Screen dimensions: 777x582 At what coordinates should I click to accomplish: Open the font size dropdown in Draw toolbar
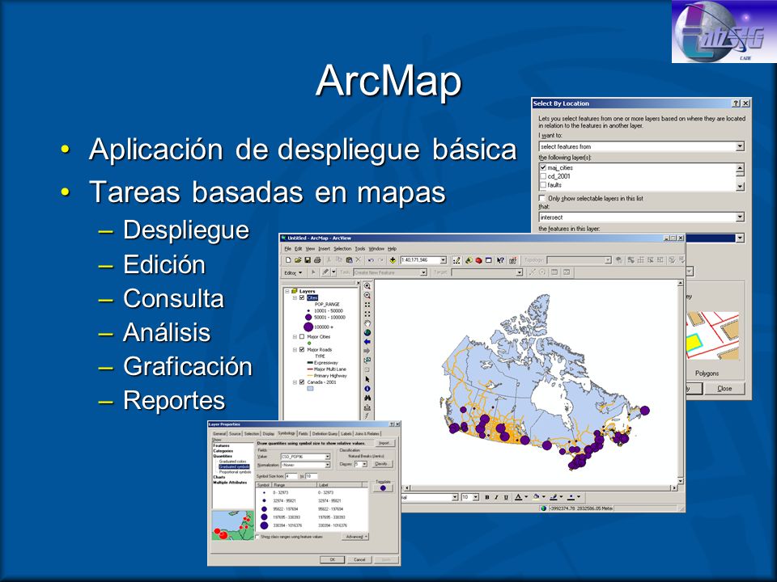(476, 497)
